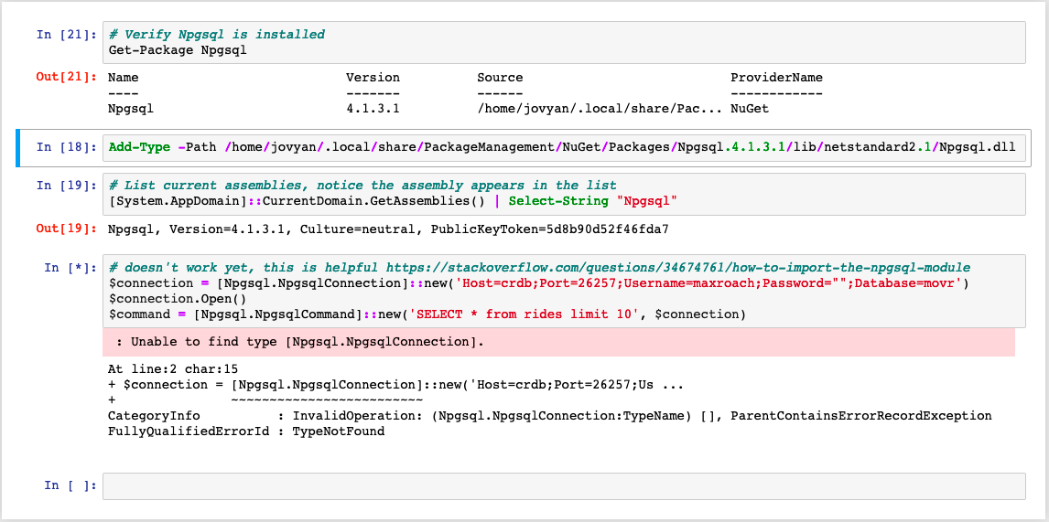Click the PublicKeyToken=5d8b90d52f46fda7 output text
This screenshot has width=1049, height=522.
click(x=549, y=229)
